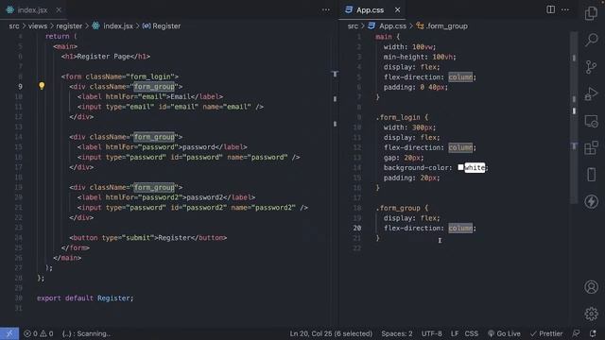Click the Register symbol breadcrumb
The width and height of the screenshot is (605, 340).
click(162, 25)
